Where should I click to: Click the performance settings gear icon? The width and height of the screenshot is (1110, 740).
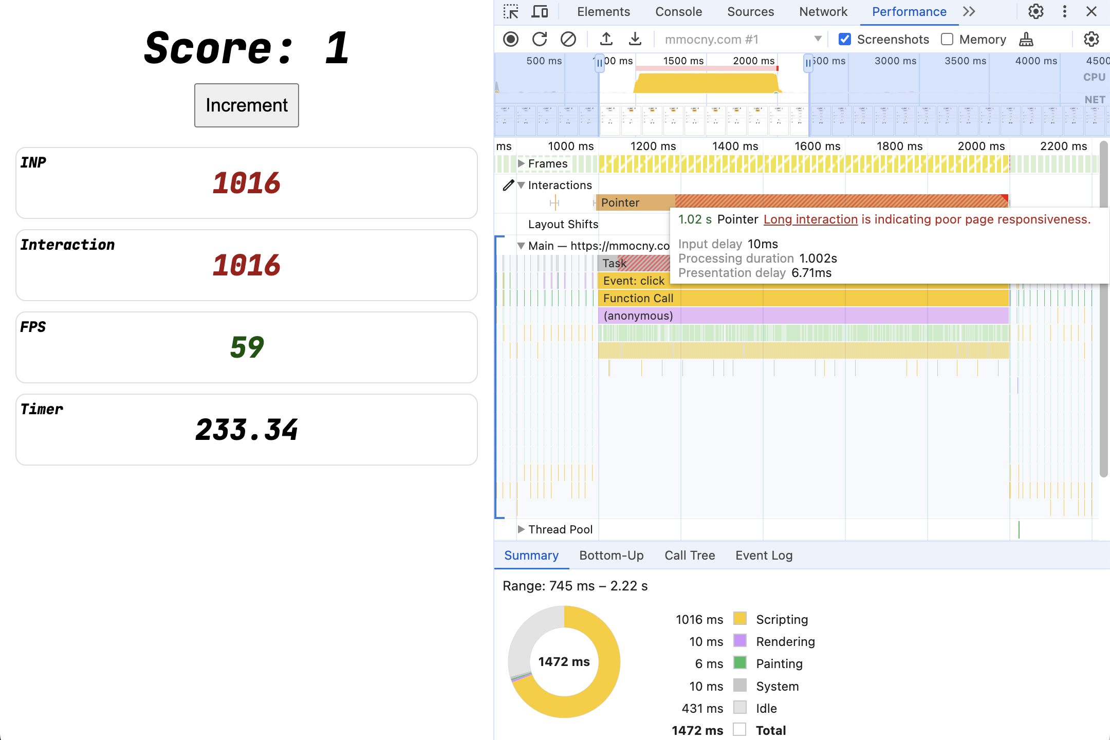[1091, 39]
